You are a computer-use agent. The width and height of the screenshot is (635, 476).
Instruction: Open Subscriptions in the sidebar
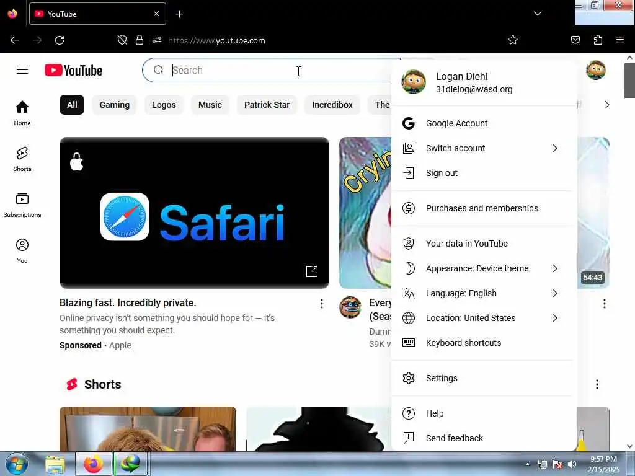[22, 205]
